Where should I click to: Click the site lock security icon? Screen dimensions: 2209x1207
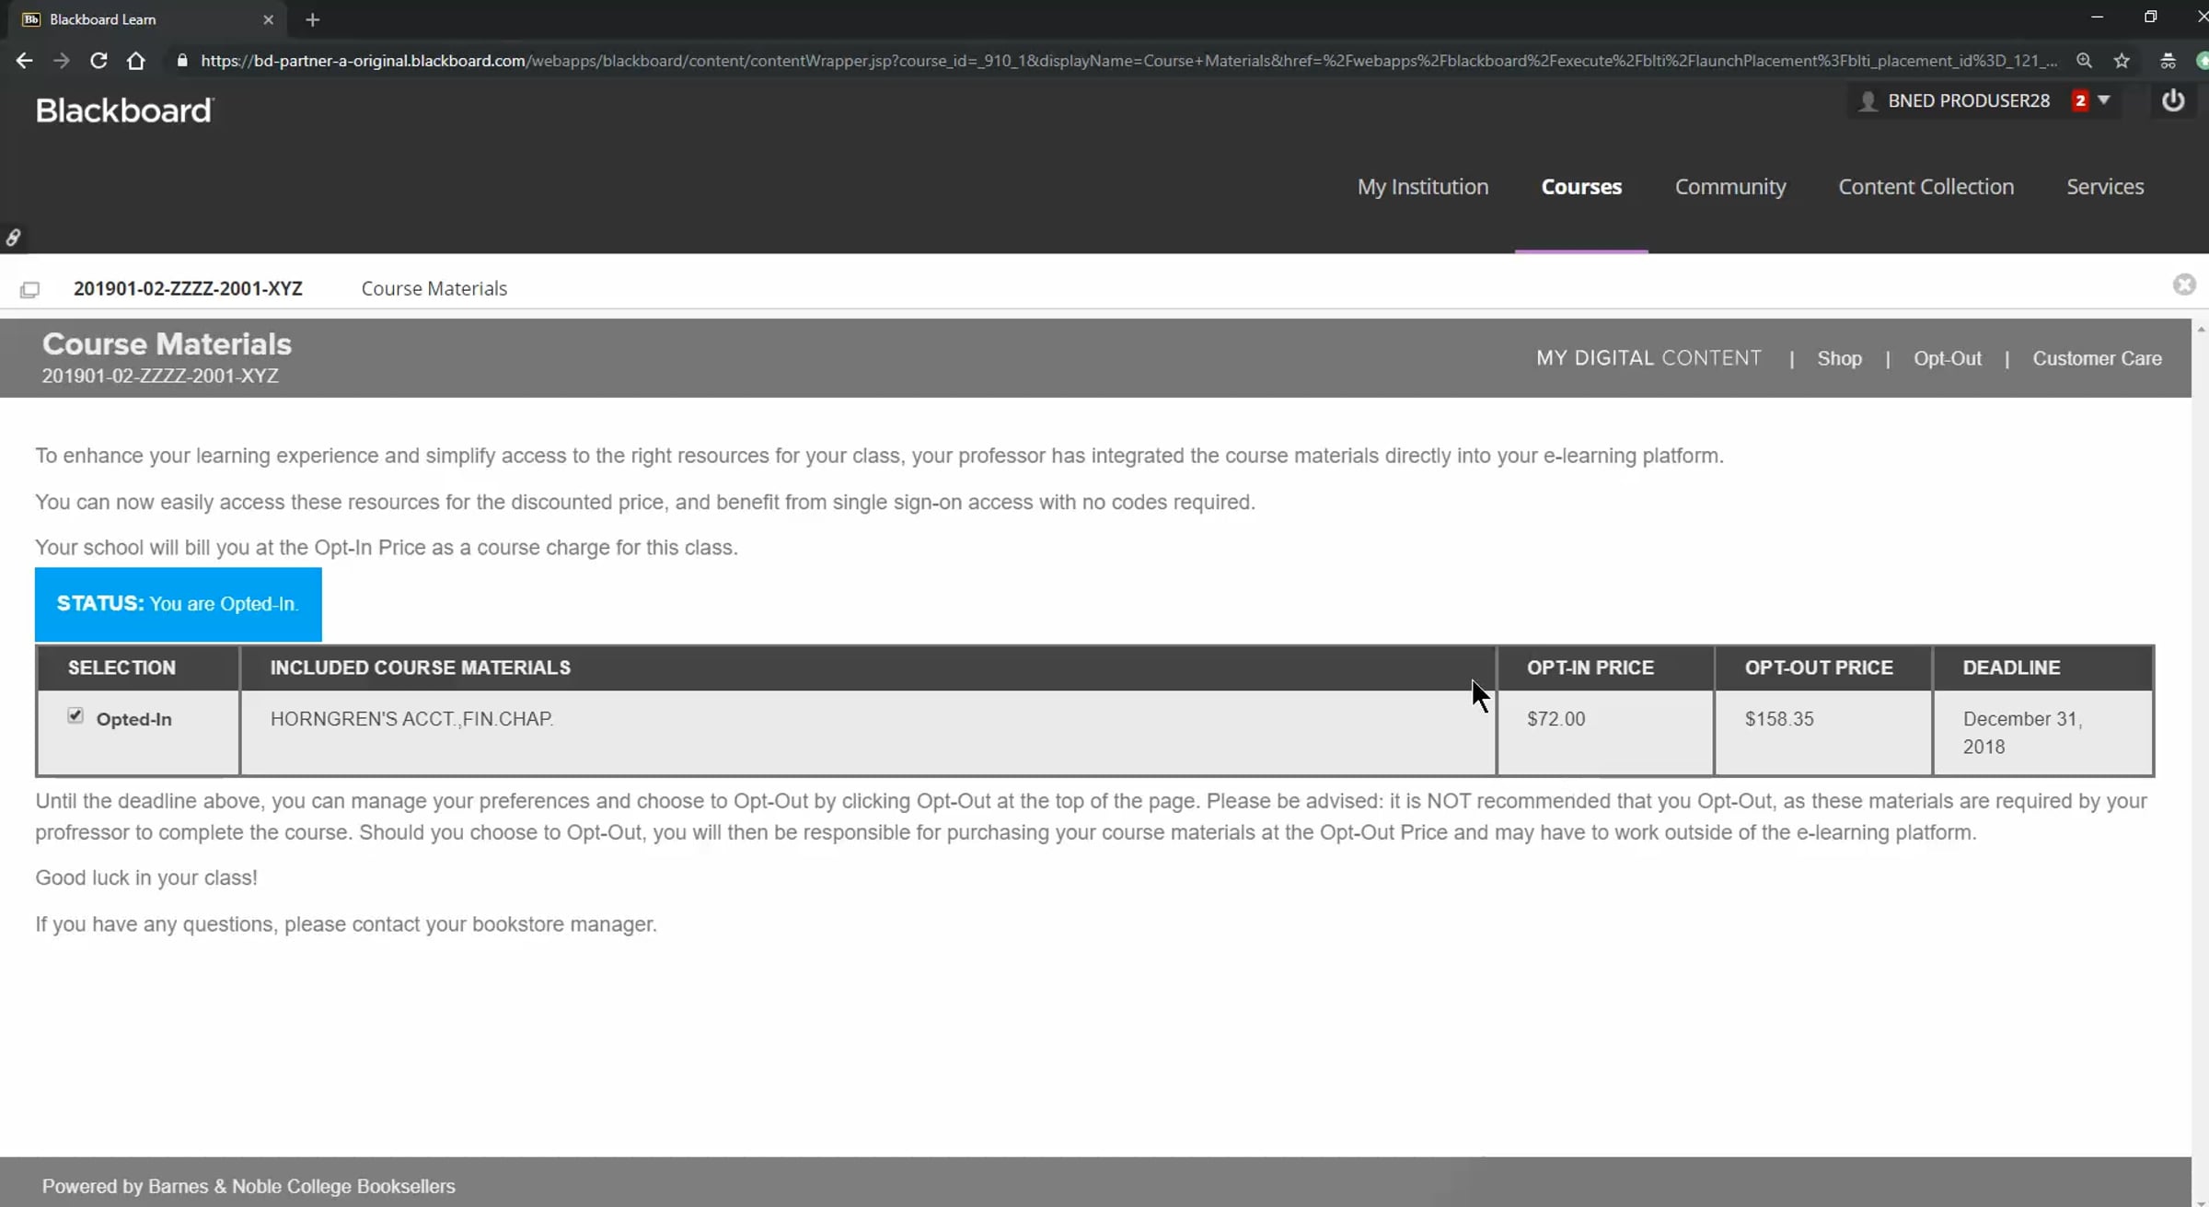coord(182,61)
